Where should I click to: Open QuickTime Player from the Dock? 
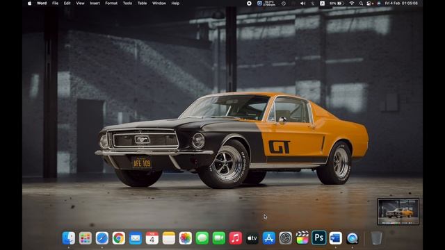(x=353, y=238)
